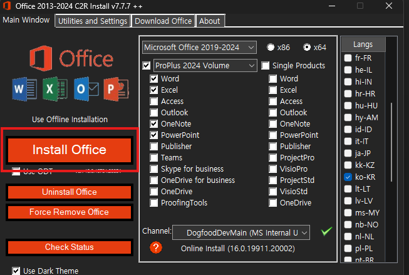
Task: Check ProjectPro single product
Action: 273,158
